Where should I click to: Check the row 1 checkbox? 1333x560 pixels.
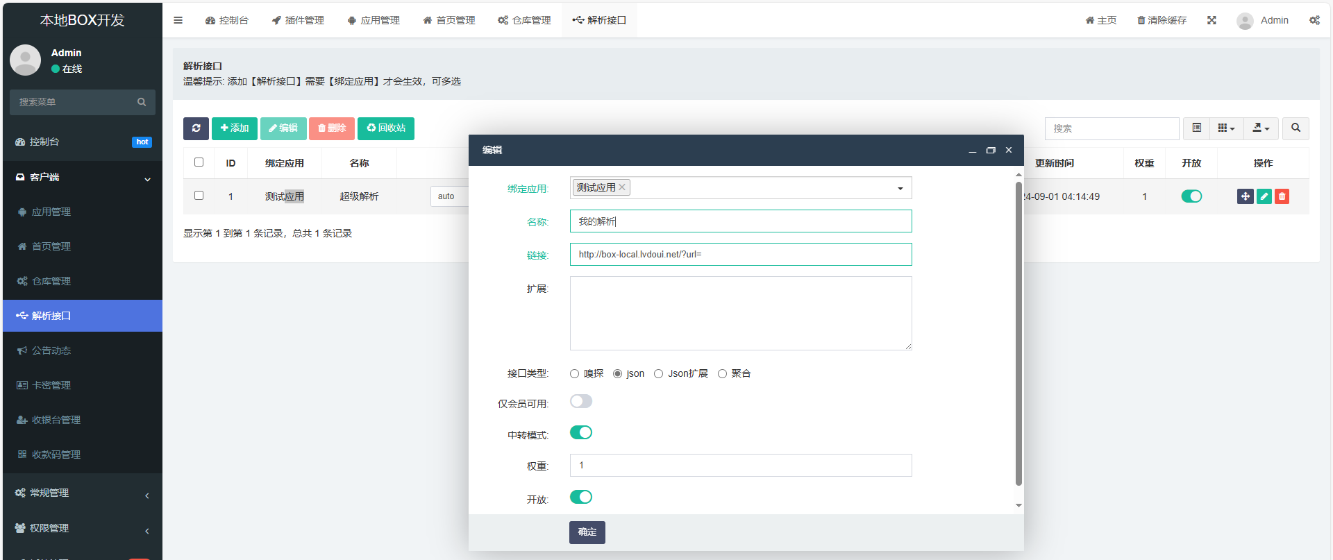coord(199,195)
